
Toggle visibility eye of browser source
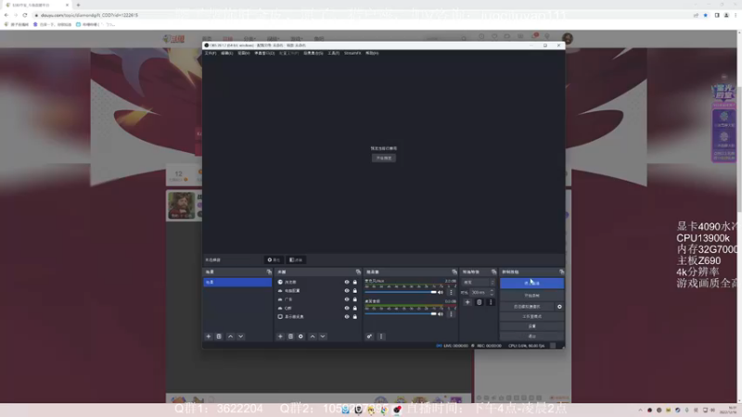pyautogui.click(x=347, y=283)
